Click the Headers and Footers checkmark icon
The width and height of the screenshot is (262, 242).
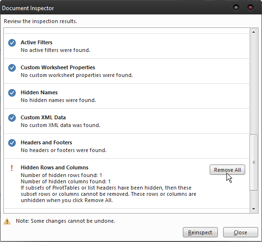[x=12, y=143]
